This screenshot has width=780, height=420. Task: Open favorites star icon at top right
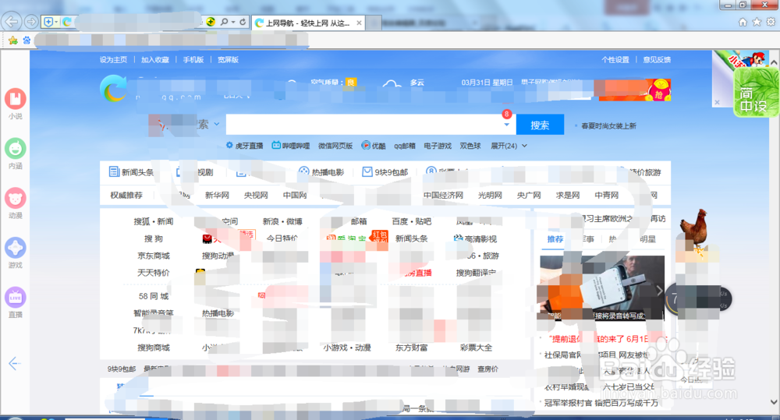coord(757,22)
